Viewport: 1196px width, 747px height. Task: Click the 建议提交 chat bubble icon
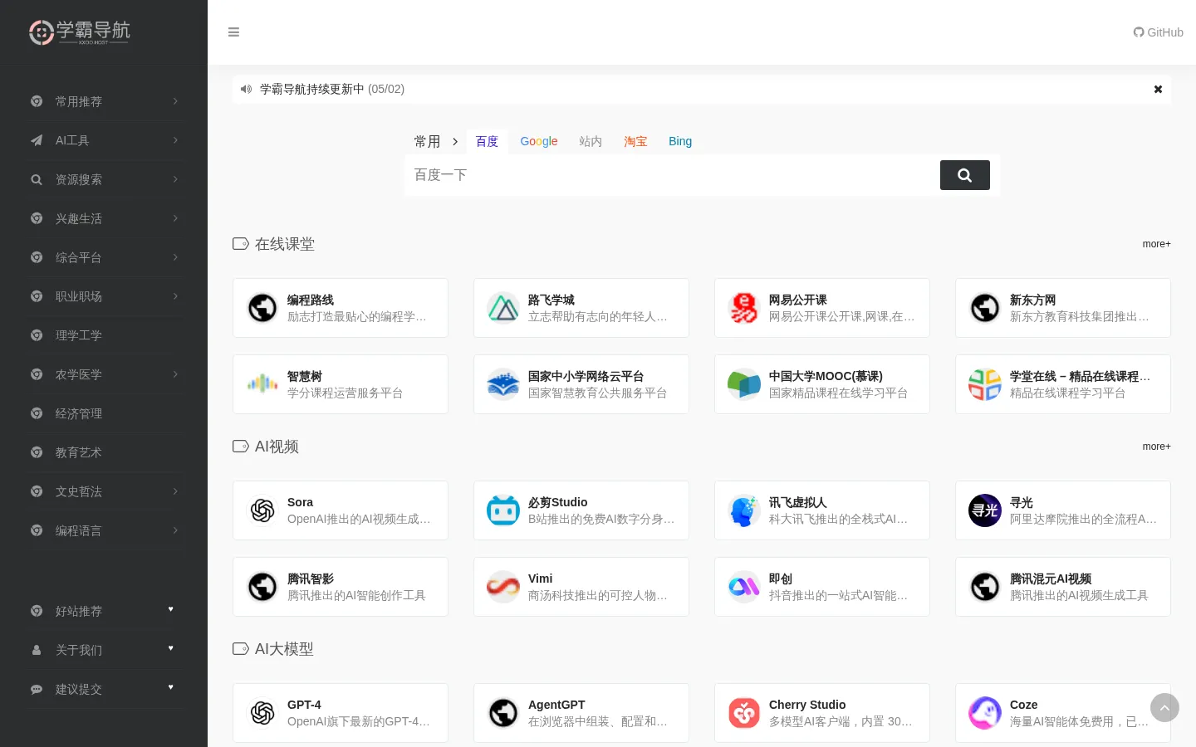37,689
